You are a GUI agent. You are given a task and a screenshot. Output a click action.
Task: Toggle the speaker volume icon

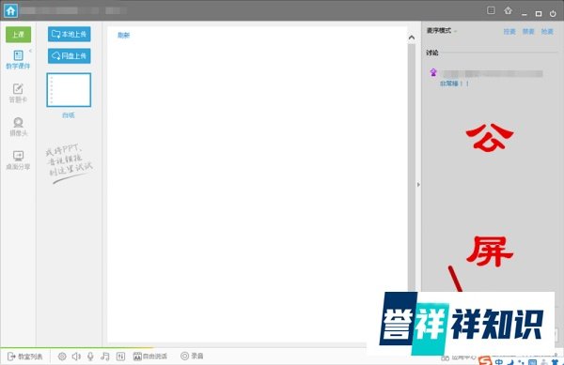[x=76, y=356]
